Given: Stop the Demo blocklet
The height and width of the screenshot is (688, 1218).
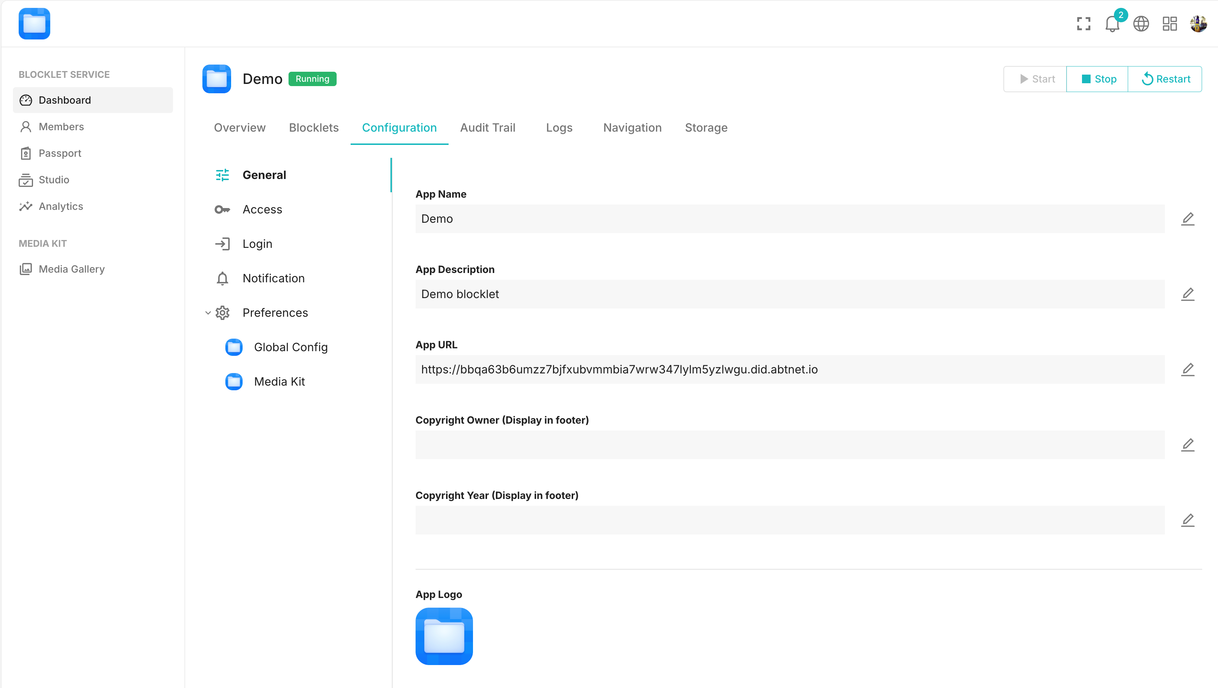Looking at the screenshot, I should point(1098,79).
